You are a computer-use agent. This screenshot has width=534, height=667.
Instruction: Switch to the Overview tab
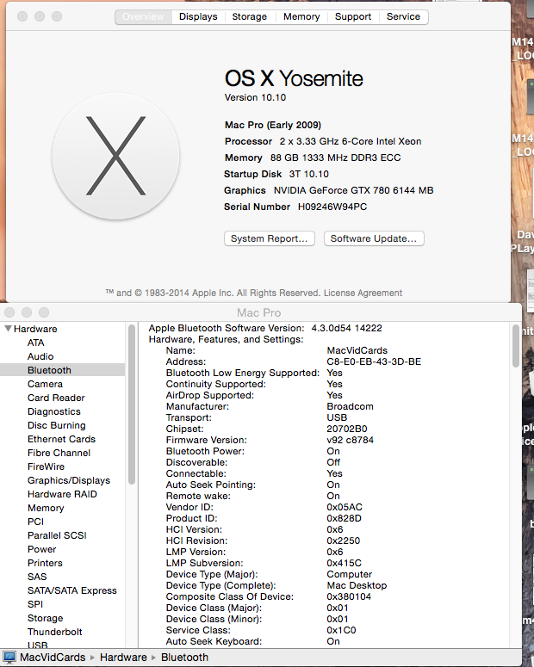[144, 16]
